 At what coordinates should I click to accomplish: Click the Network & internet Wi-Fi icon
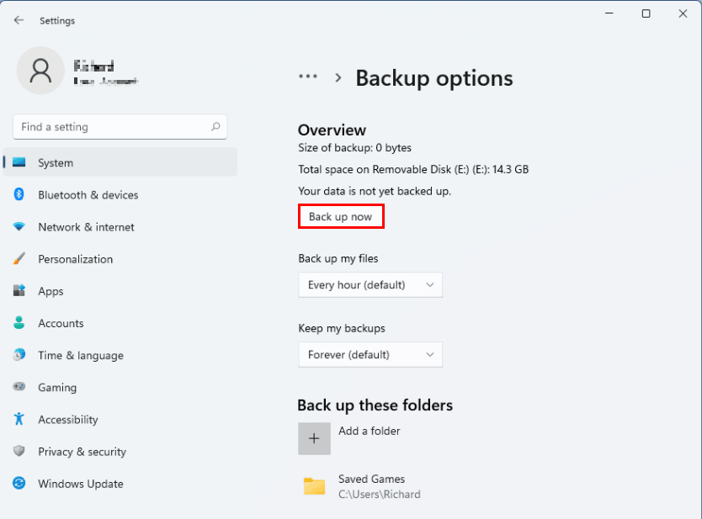(x=19, y=227)
